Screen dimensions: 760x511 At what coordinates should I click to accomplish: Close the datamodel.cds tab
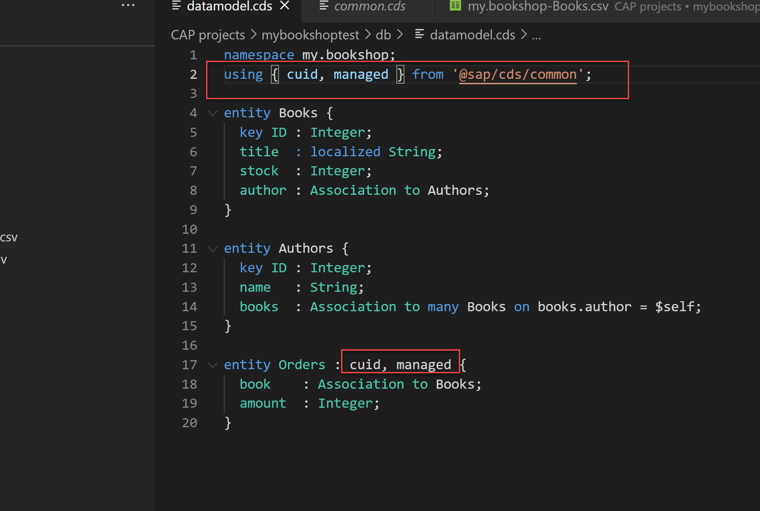coord(284,5)
